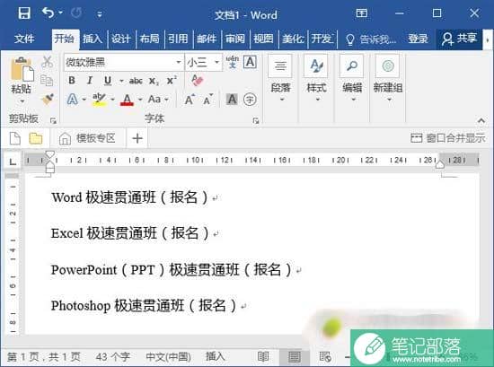Open the undo history dropdown arrow
Screen dimensions: 494x367
pyautogui.click(x=60, y=13)
